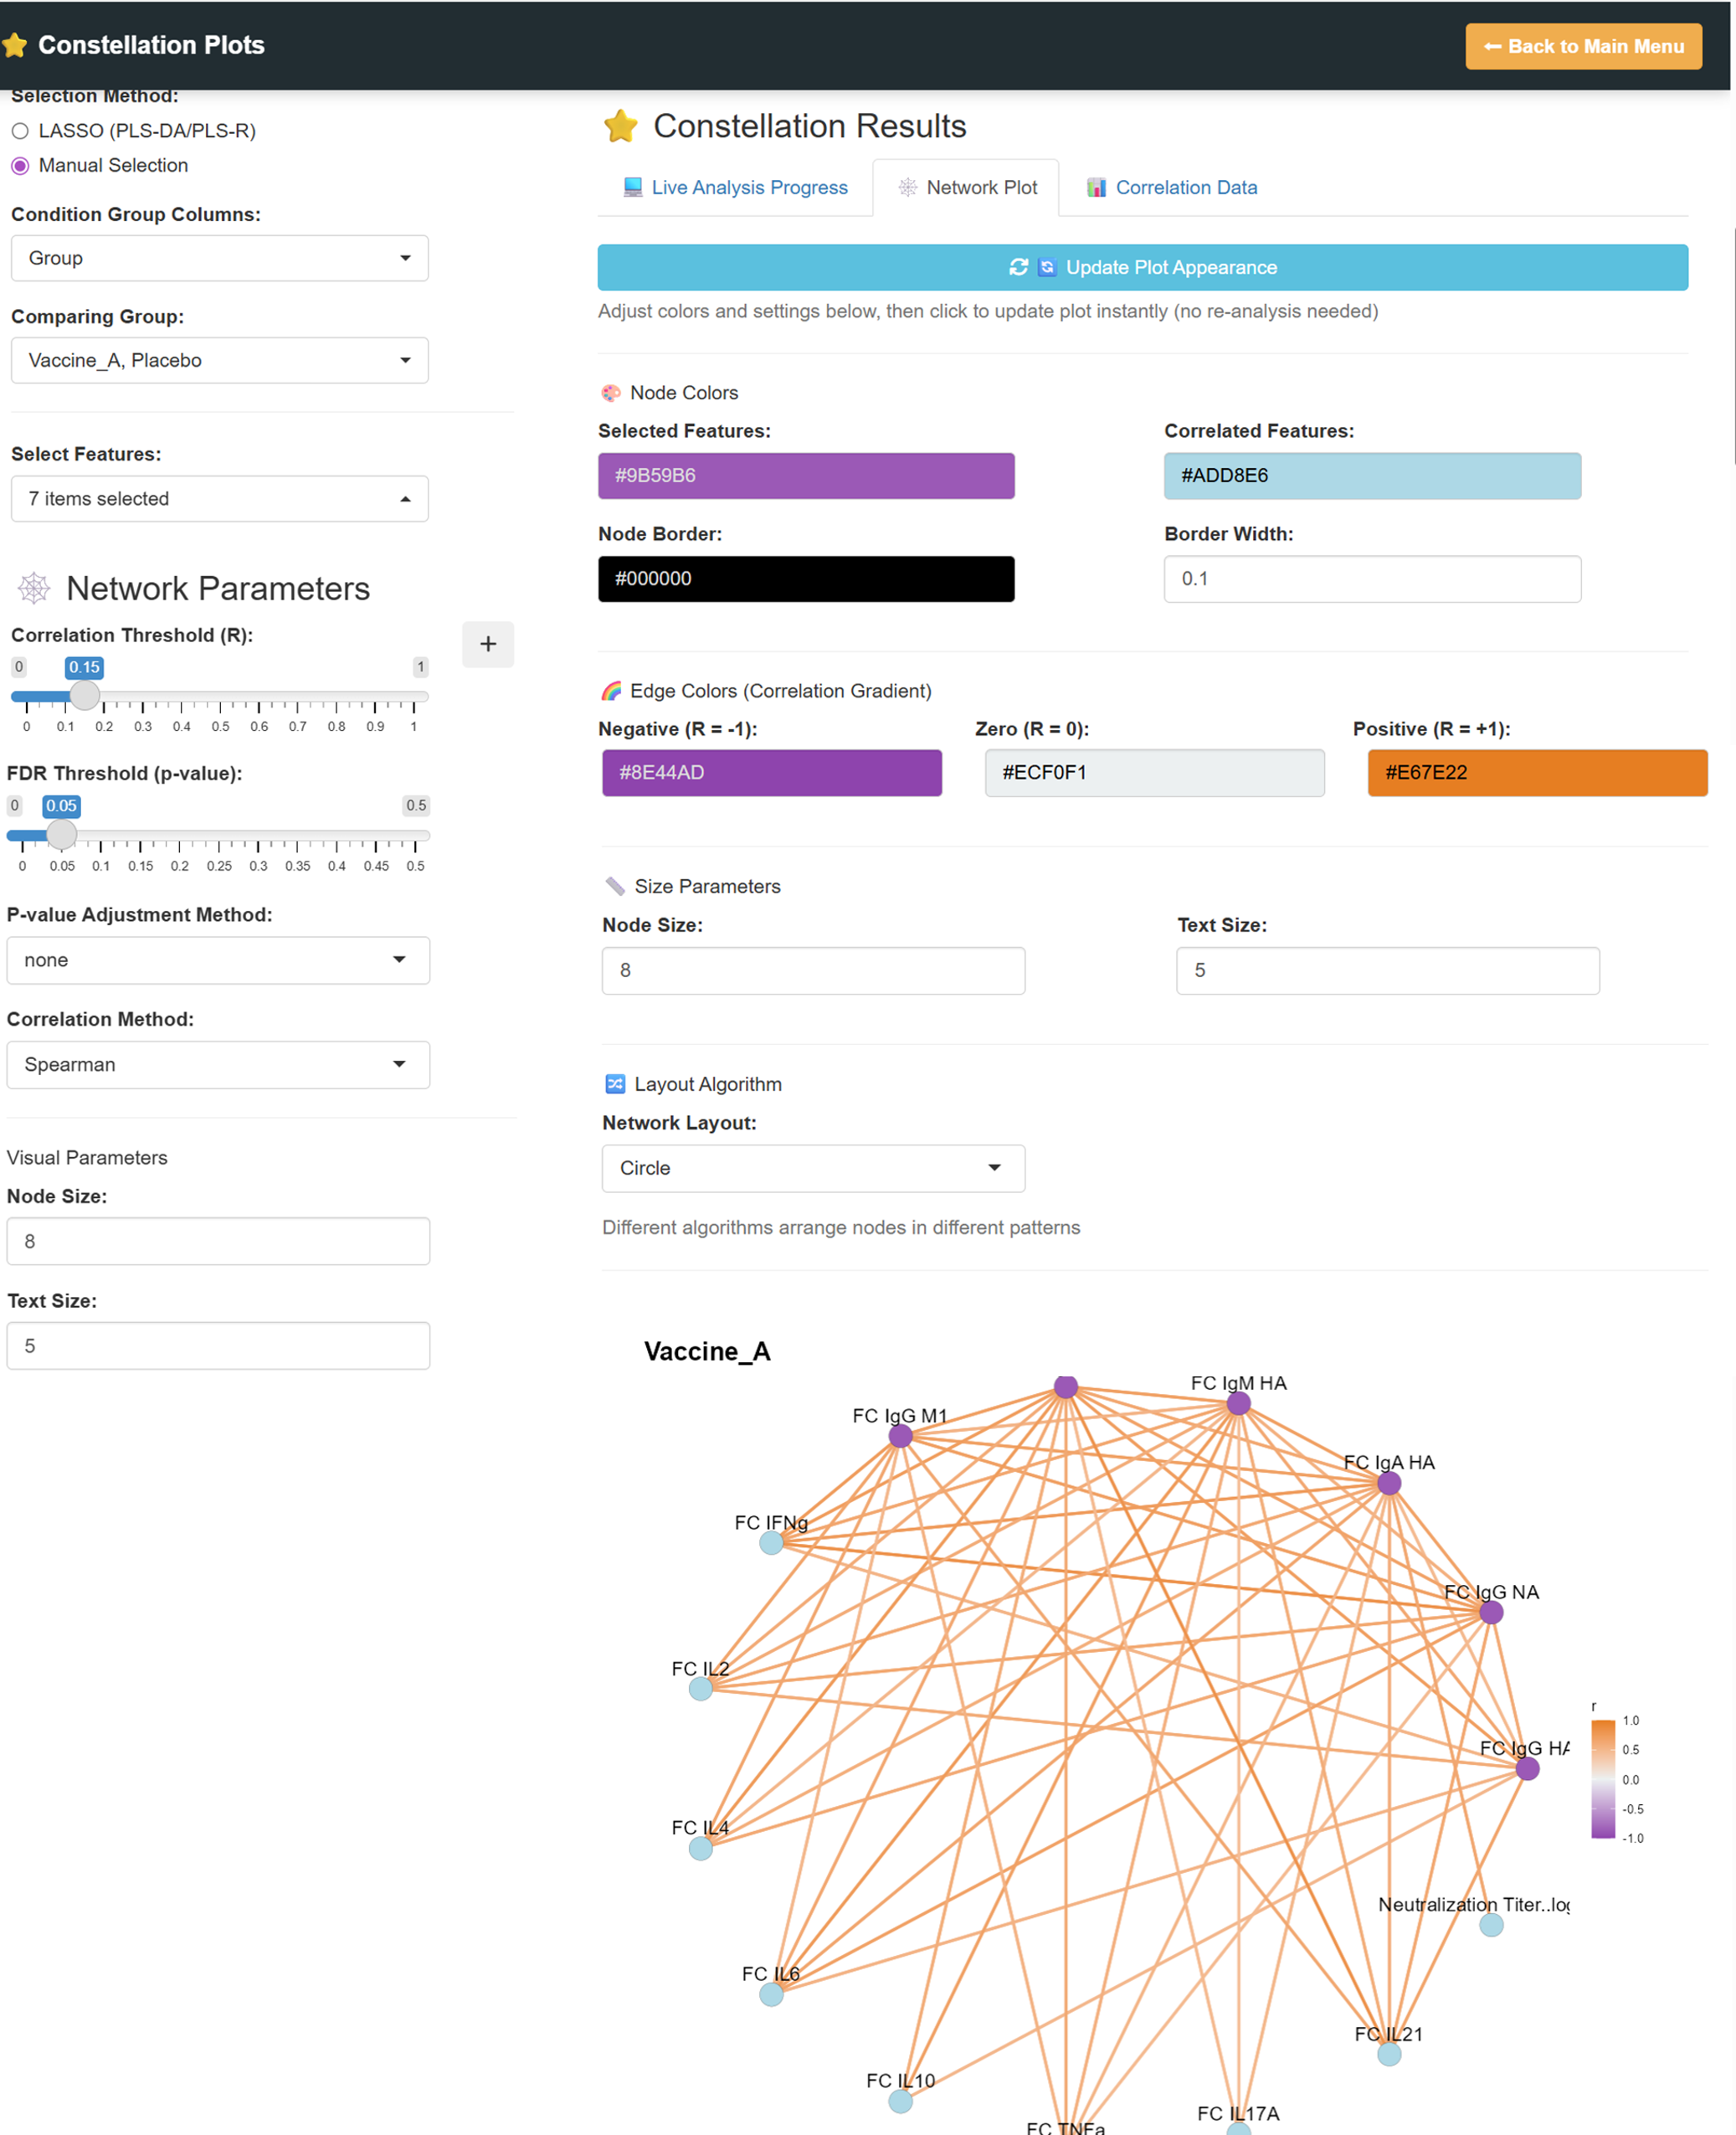Click the palette icon beside Node Colors
The height and width of the screenshot is (2135, 1736).
click(x=611, y=393)
